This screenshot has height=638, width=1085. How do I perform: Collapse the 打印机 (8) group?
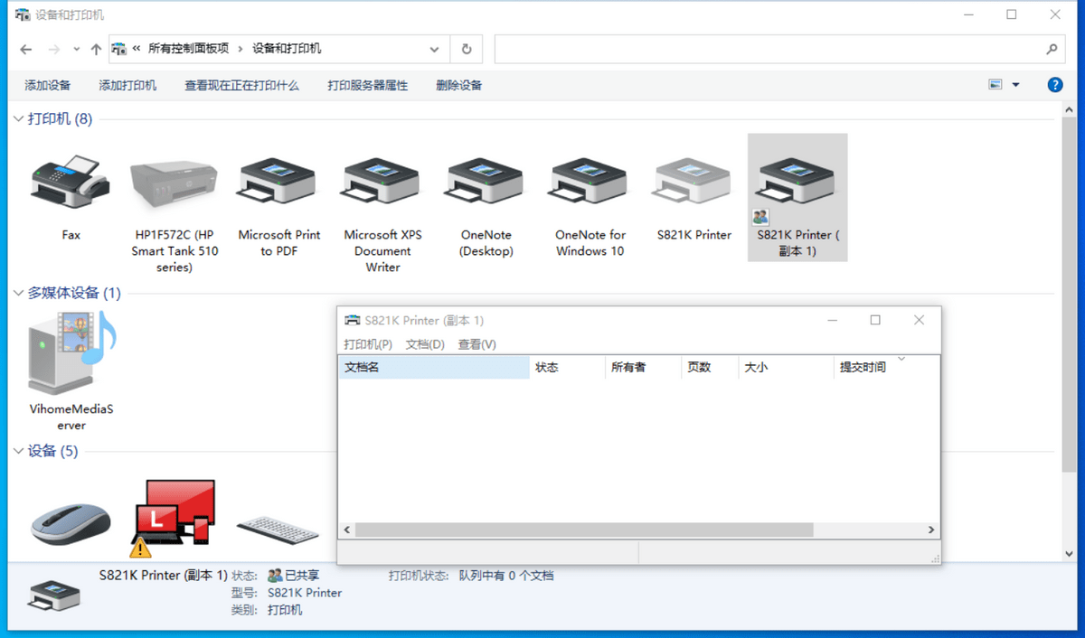tap(18, 119)
